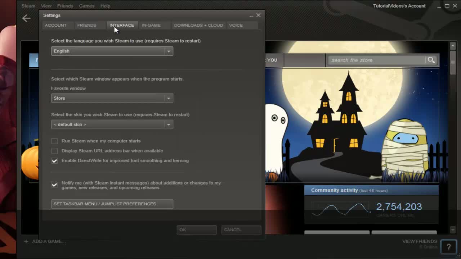Enable Display Steam URL address bar option
461x259 pixels.
coord(54,151)
